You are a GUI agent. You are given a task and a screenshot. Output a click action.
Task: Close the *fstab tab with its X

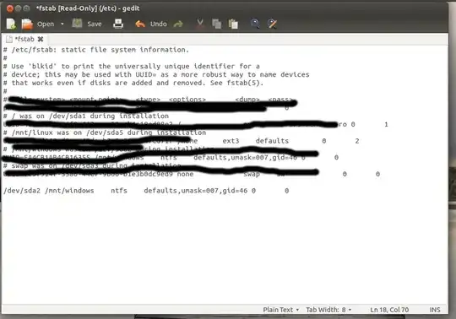[x=41, y=39]
